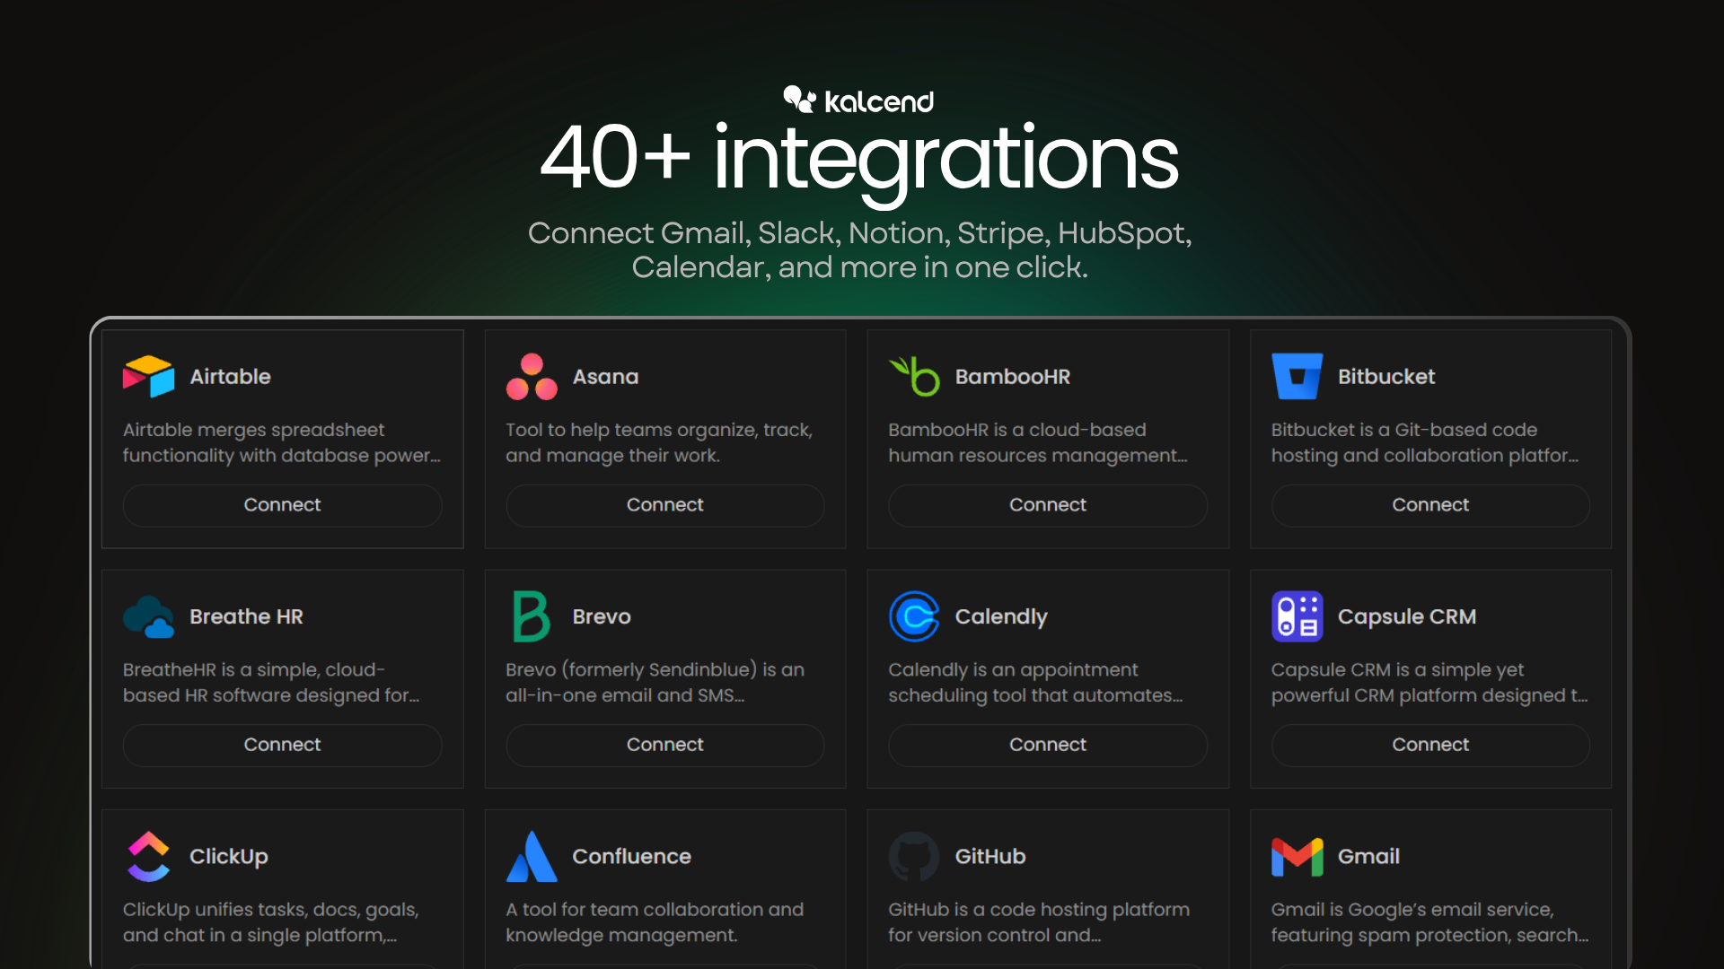Click the Gmail envelope icon
Image resolution: width=1724 pixels, height=969 pixels.
(1297, 857)
